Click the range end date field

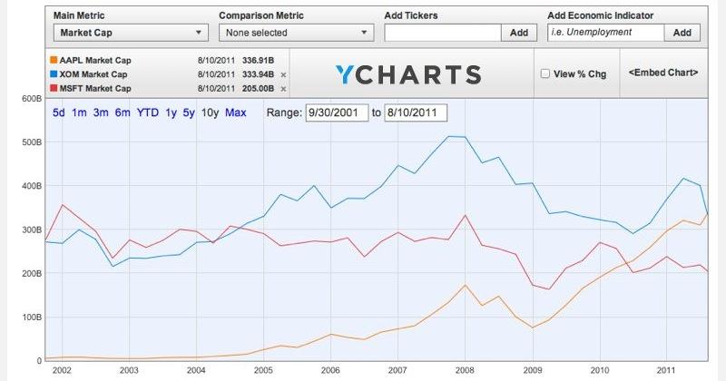pos(416,112)
